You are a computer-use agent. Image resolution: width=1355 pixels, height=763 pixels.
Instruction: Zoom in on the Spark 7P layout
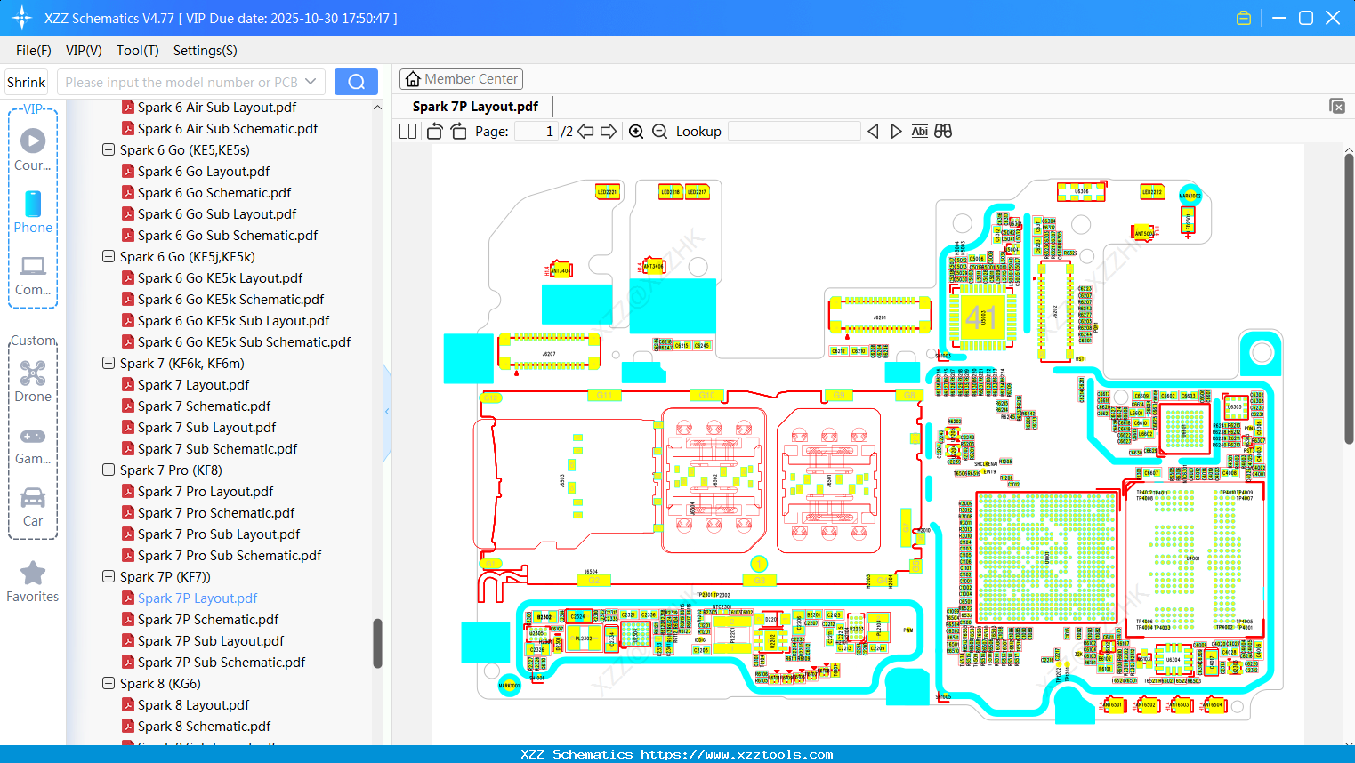click(636, 131)
